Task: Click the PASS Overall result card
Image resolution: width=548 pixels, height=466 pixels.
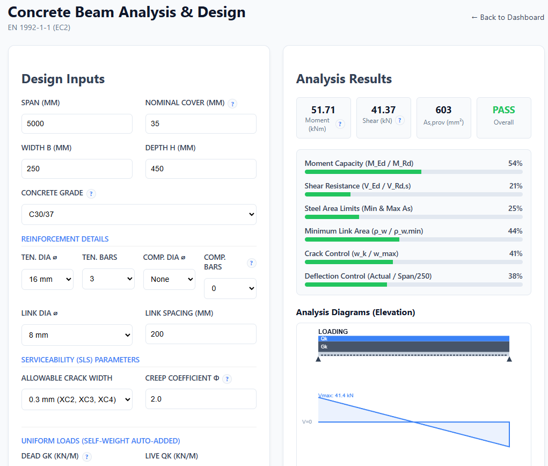Action: click(x=503, y=118)
